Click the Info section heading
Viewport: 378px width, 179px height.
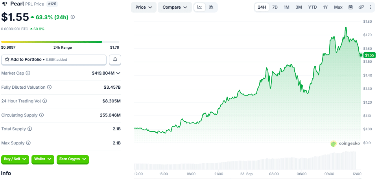coord(6,173)
